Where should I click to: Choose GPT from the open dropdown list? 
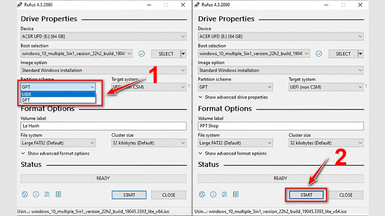[x=58, y=100]
